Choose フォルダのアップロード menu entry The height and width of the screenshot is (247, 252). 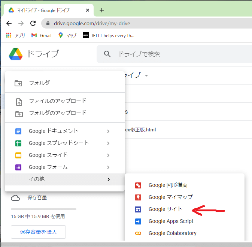[x=65, y=113]
